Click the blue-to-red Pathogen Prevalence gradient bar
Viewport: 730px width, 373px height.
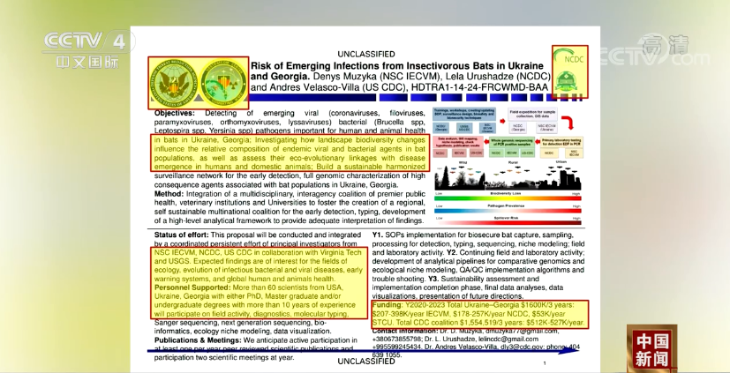(x=508, y=211)
